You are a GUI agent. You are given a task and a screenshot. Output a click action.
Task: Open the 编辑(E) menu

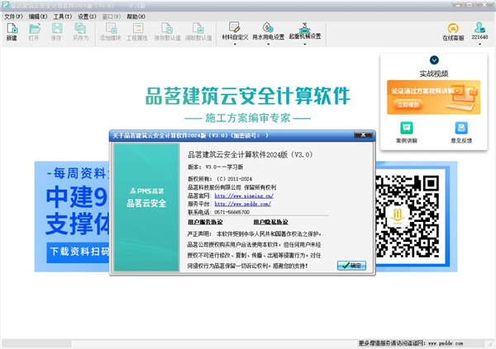coord(37,16)
